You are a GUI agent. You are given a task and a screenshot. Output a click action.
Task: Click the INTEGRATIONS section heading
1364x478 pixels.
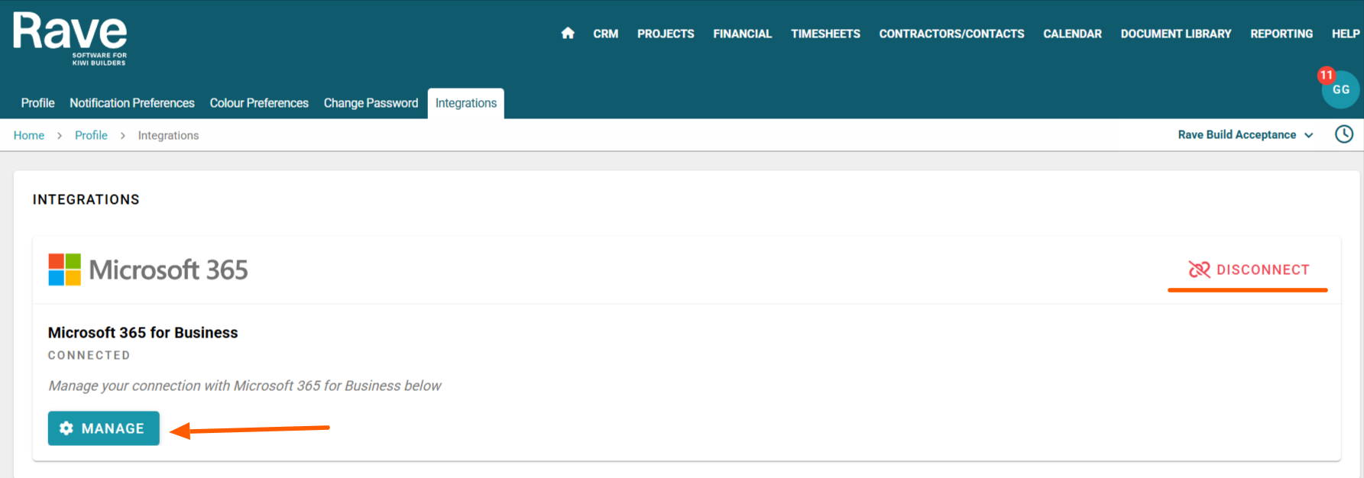(86, 199)
